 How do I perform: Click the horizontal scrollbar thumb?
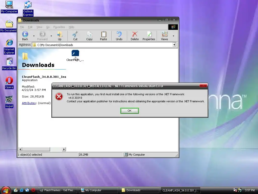(36, 149)
